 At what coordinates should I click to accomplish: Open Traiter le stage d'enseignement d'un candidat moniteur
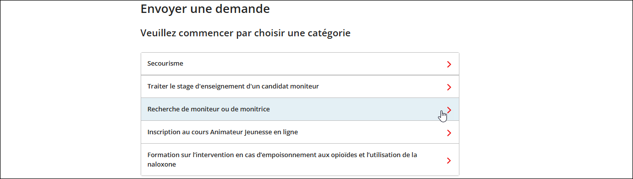click(x=300, y=87)
